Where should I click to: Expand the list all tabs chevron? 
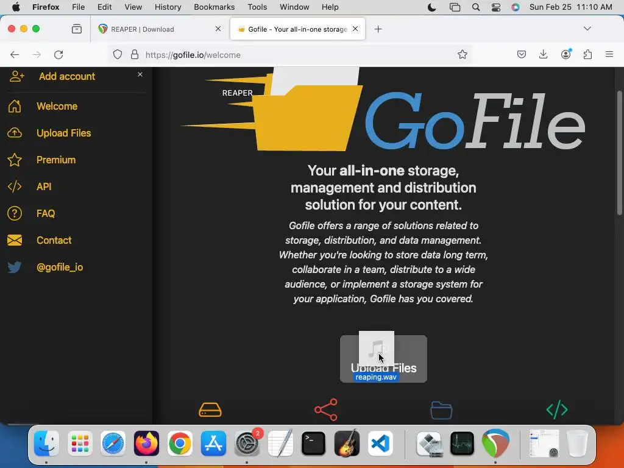coord(587,29)
